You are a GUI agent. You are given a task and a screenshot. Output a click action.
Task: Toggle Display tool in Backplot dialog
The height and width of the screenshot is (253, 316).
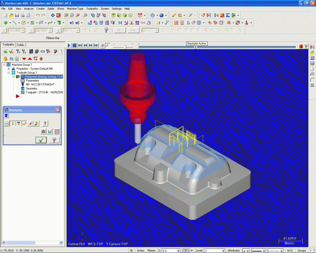pos(13,123)
